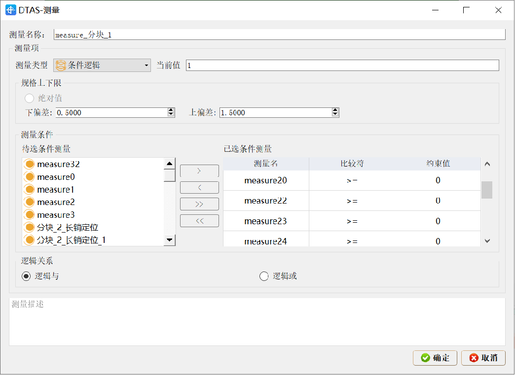Select measure2 in the candidate list

point(56,202)
